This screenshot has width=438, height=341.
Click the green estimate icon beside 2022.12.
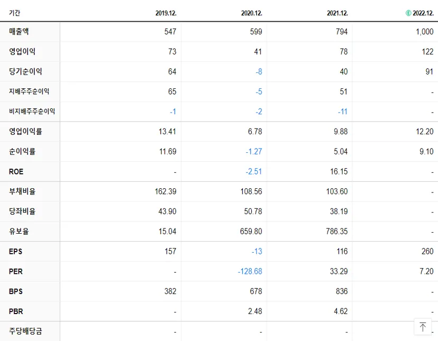tap(408, 13)
